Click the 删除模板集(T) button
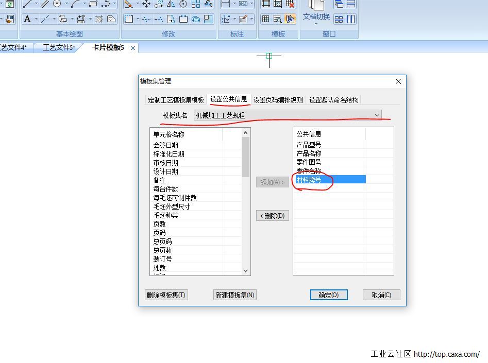 [166, 295]
